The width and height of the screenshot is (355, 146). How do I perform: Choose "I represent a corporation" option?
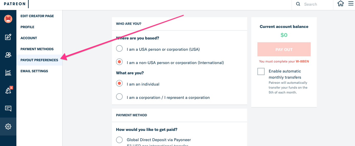[x=119, y=97]
